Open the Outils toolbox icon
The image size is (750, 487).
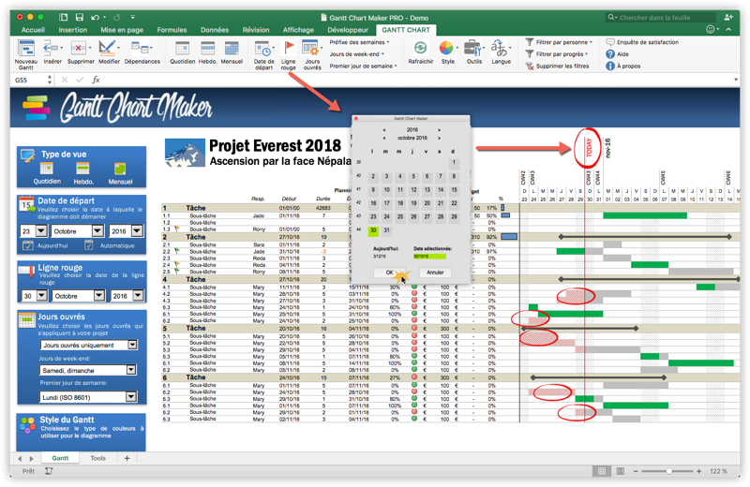[x=472, y=48]
